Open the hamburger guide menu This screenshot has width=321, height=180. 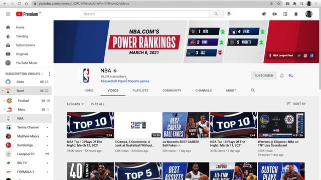(8, 14)
